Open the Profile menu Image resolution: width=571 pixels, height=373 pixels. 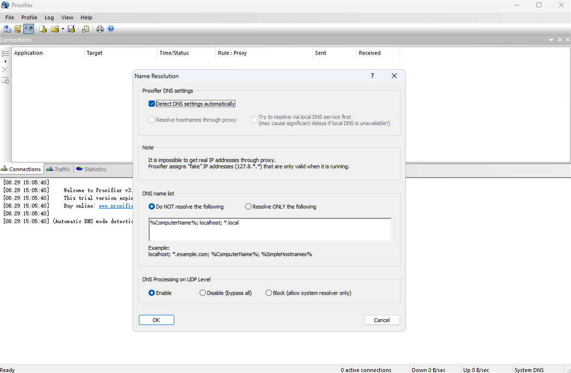[30, 18]
